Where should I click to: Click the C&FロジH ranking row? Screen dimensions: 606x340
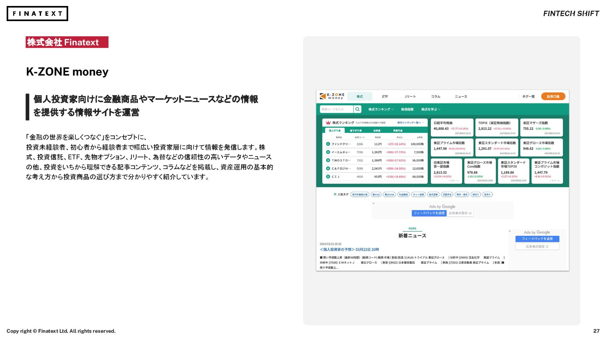375,168
